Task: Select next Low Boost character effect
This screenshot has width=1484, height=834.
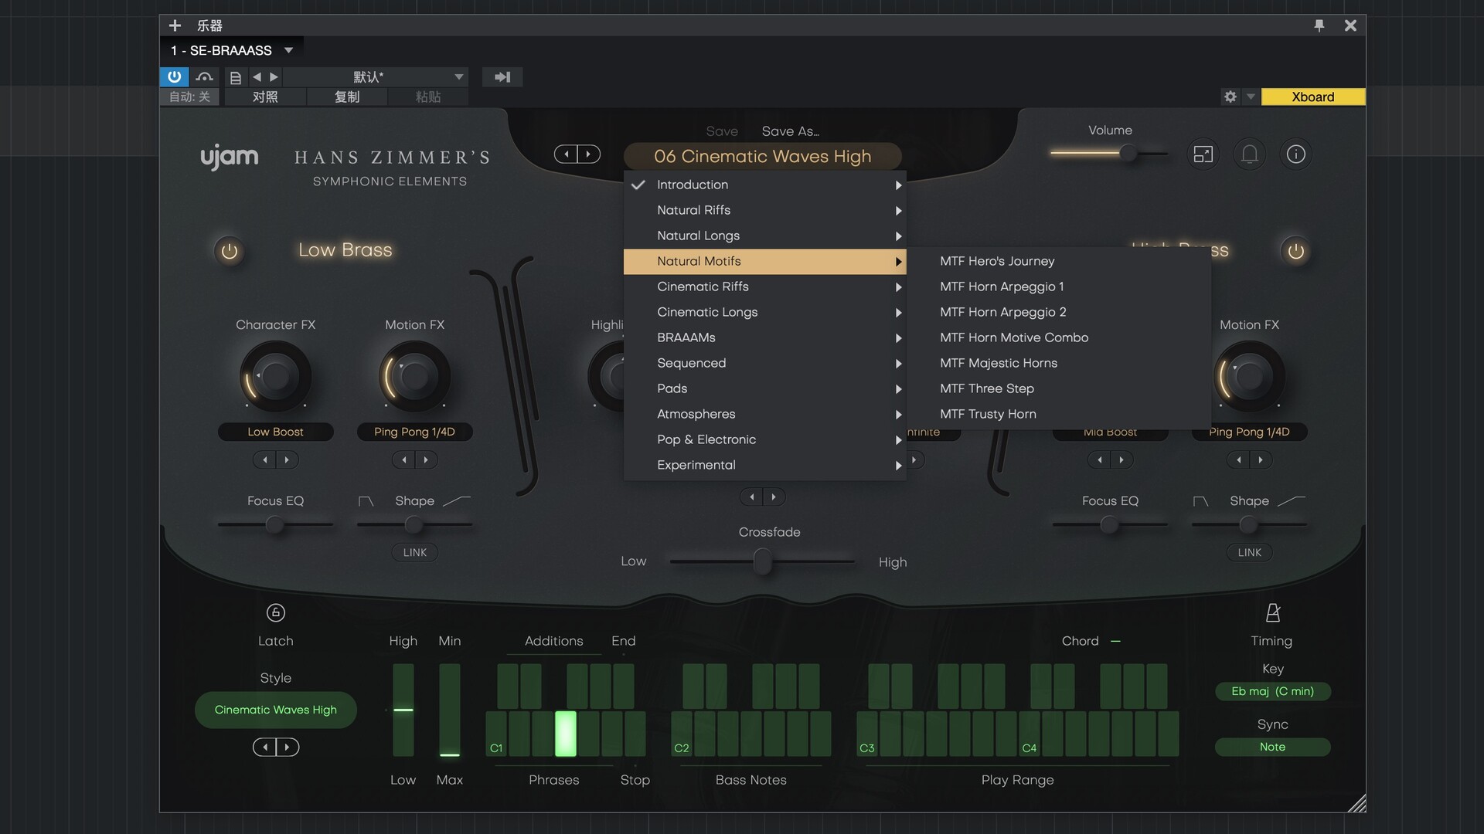Action: (x=287, y=459)
